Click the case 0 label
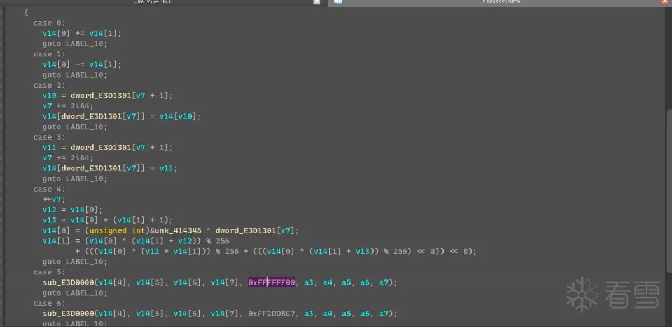The width and height of the screenshot is (672, 327). pyautogui.click(x=49, y=23)
